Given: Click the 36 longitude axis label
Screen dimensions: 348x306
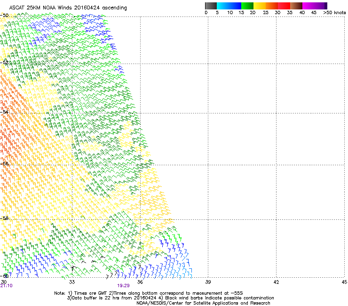Looking at the screenshot, I should tap(140, 282).
